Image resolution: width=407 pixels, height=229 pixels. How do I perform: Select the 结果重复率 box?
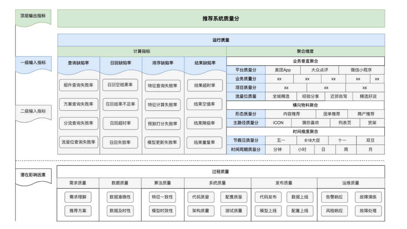tap(205, 142)
